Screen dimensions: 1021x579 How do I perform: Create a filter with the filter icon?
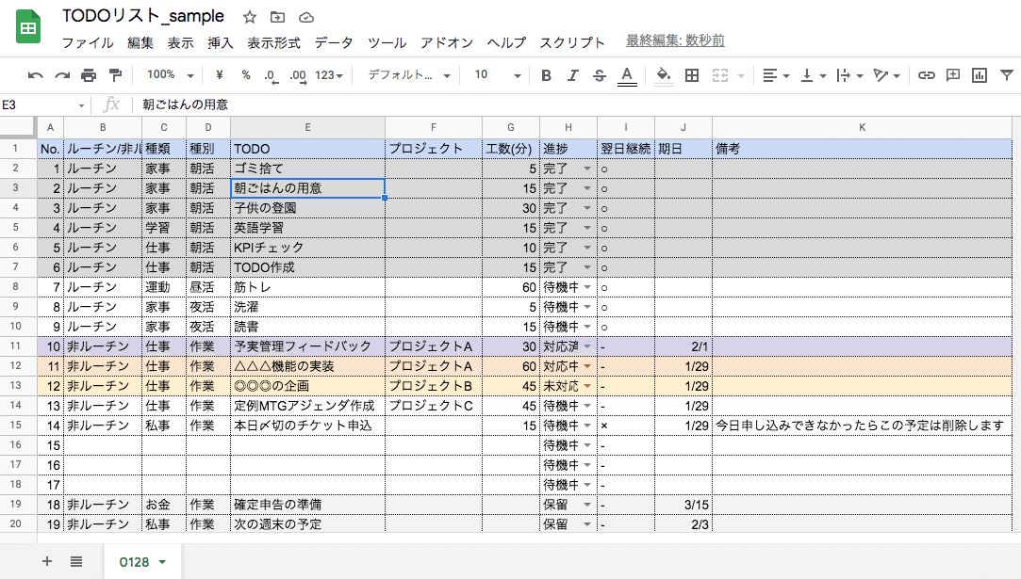(x=1008, y=73)
